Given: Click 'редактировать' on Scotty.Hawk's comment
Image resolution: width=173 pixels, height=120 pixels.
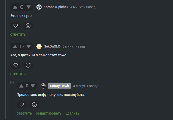Looking at the screenshot, I should [x=49, y=113].
